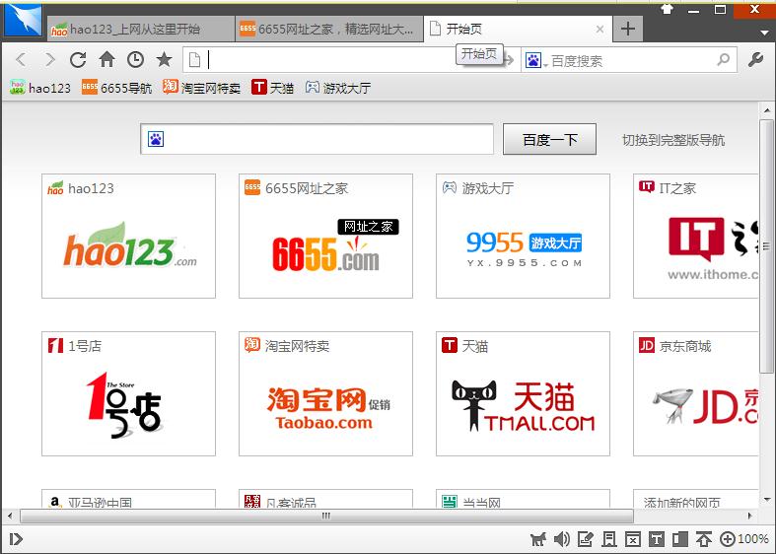Open the 京东商城 JD thumbnail tile

[x=696, y=393]
